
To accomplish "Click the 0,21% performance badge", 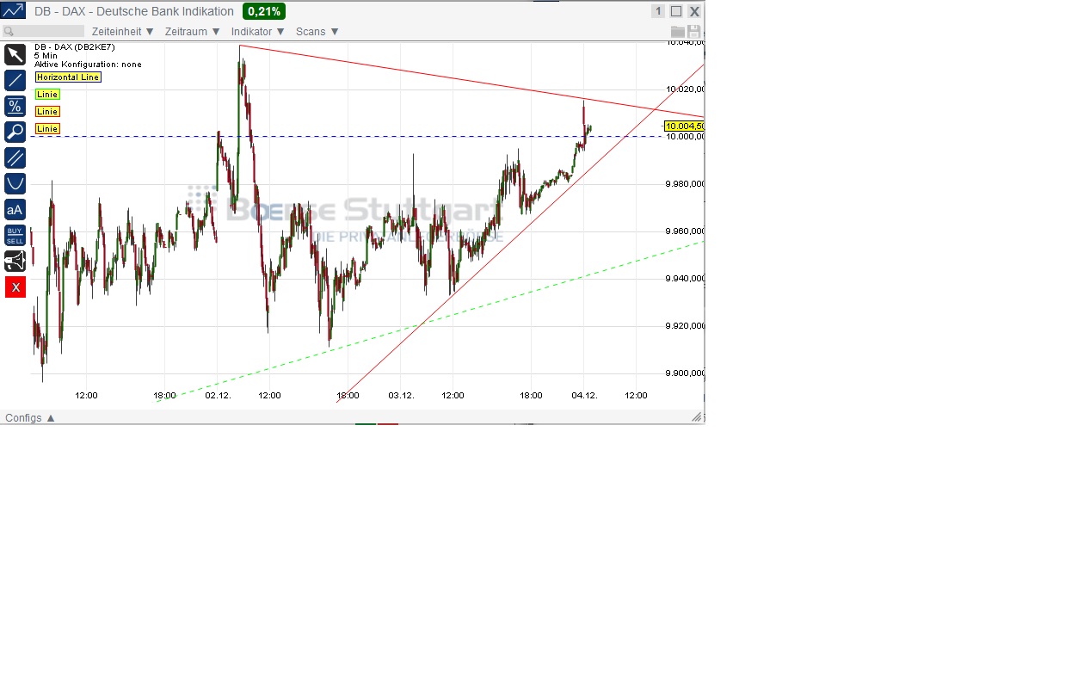I will [262, 11].
